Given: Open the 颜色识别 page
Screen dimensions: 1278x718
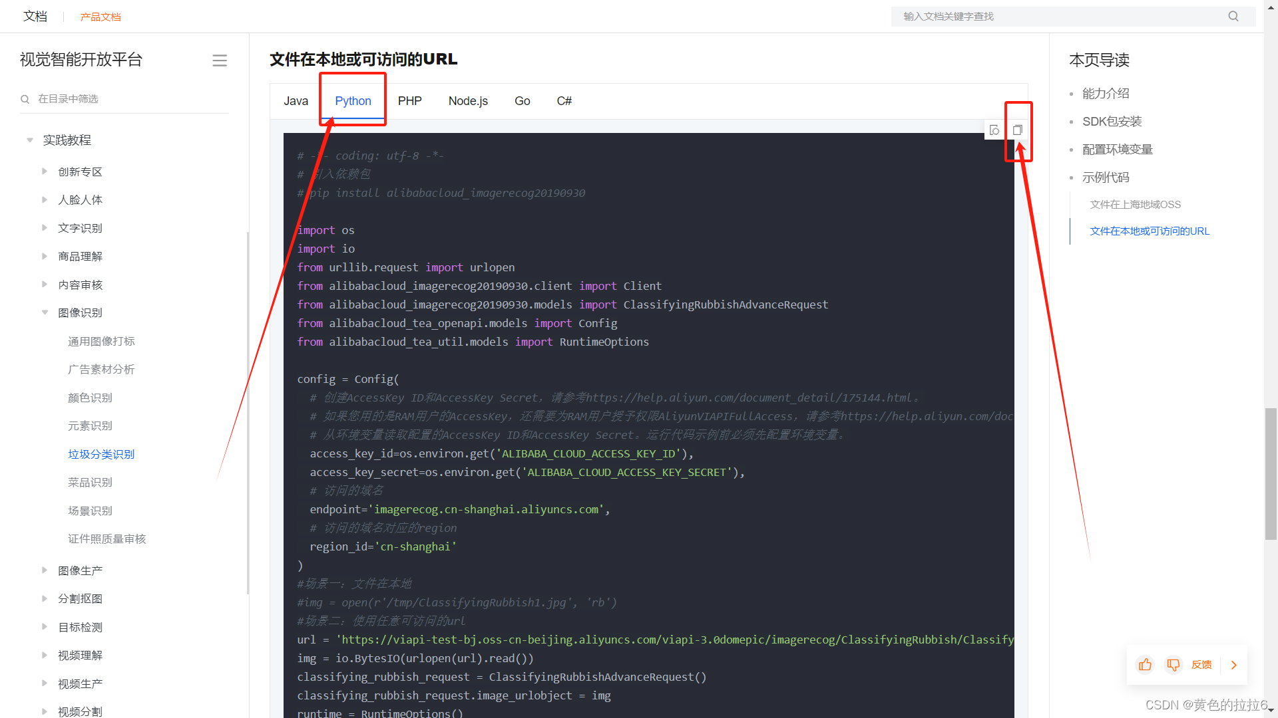Looking at the screenshot, I should 90,398.
